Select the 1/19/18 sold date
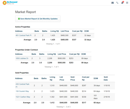 point(107,91)
